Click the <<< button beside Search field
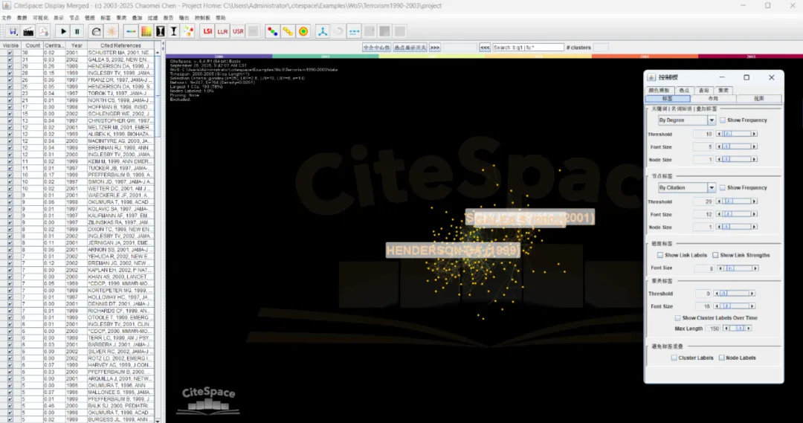This screenshot has width=803, height=423. tap(485, 47)
